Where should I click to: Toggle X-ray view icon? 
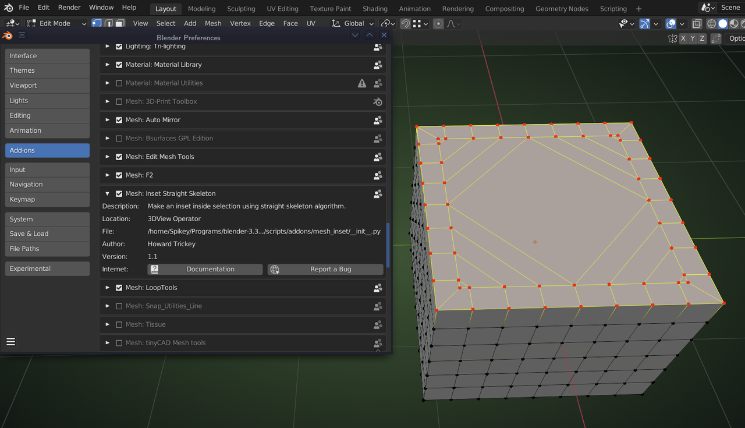(x=697, y=23)
